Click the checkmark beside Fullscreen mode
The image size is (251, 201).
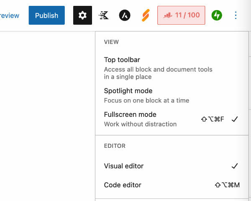click(235, 119)
